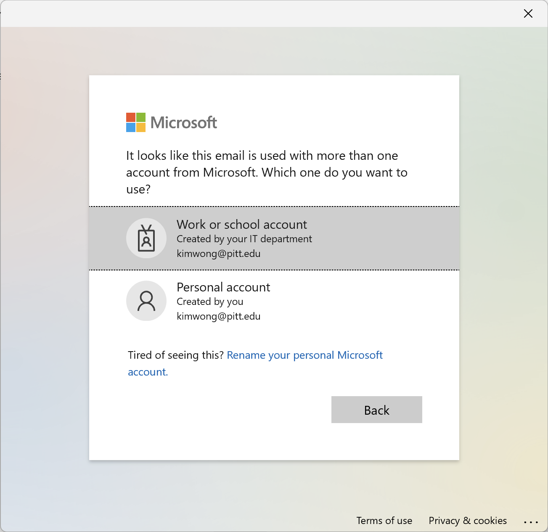This screenshot has width=548, height=532.
Task: Choose Work or school account
Action: click(274, 238)
